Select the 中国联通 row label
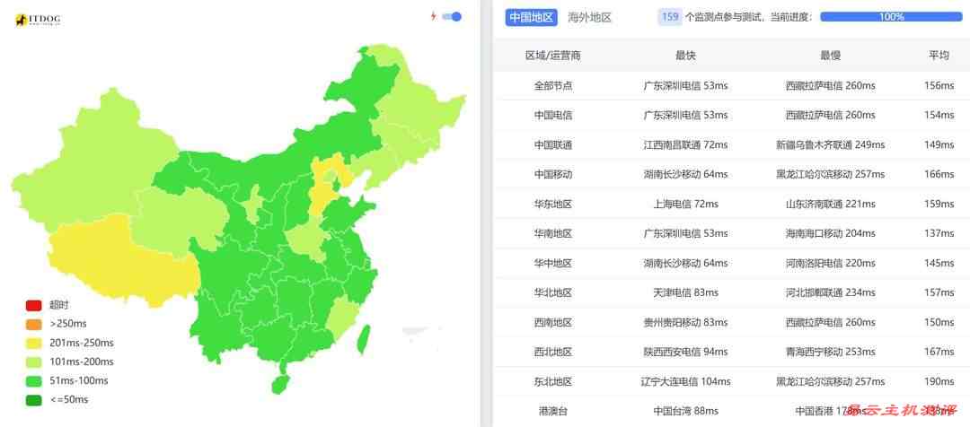This screenshot has width=970, height=427. 553,144
